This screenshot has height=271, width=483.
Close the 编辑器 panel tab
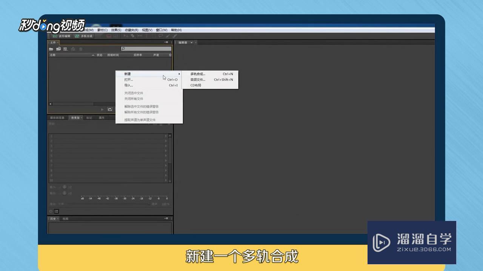pyautogui.click(x=196, y=43)
